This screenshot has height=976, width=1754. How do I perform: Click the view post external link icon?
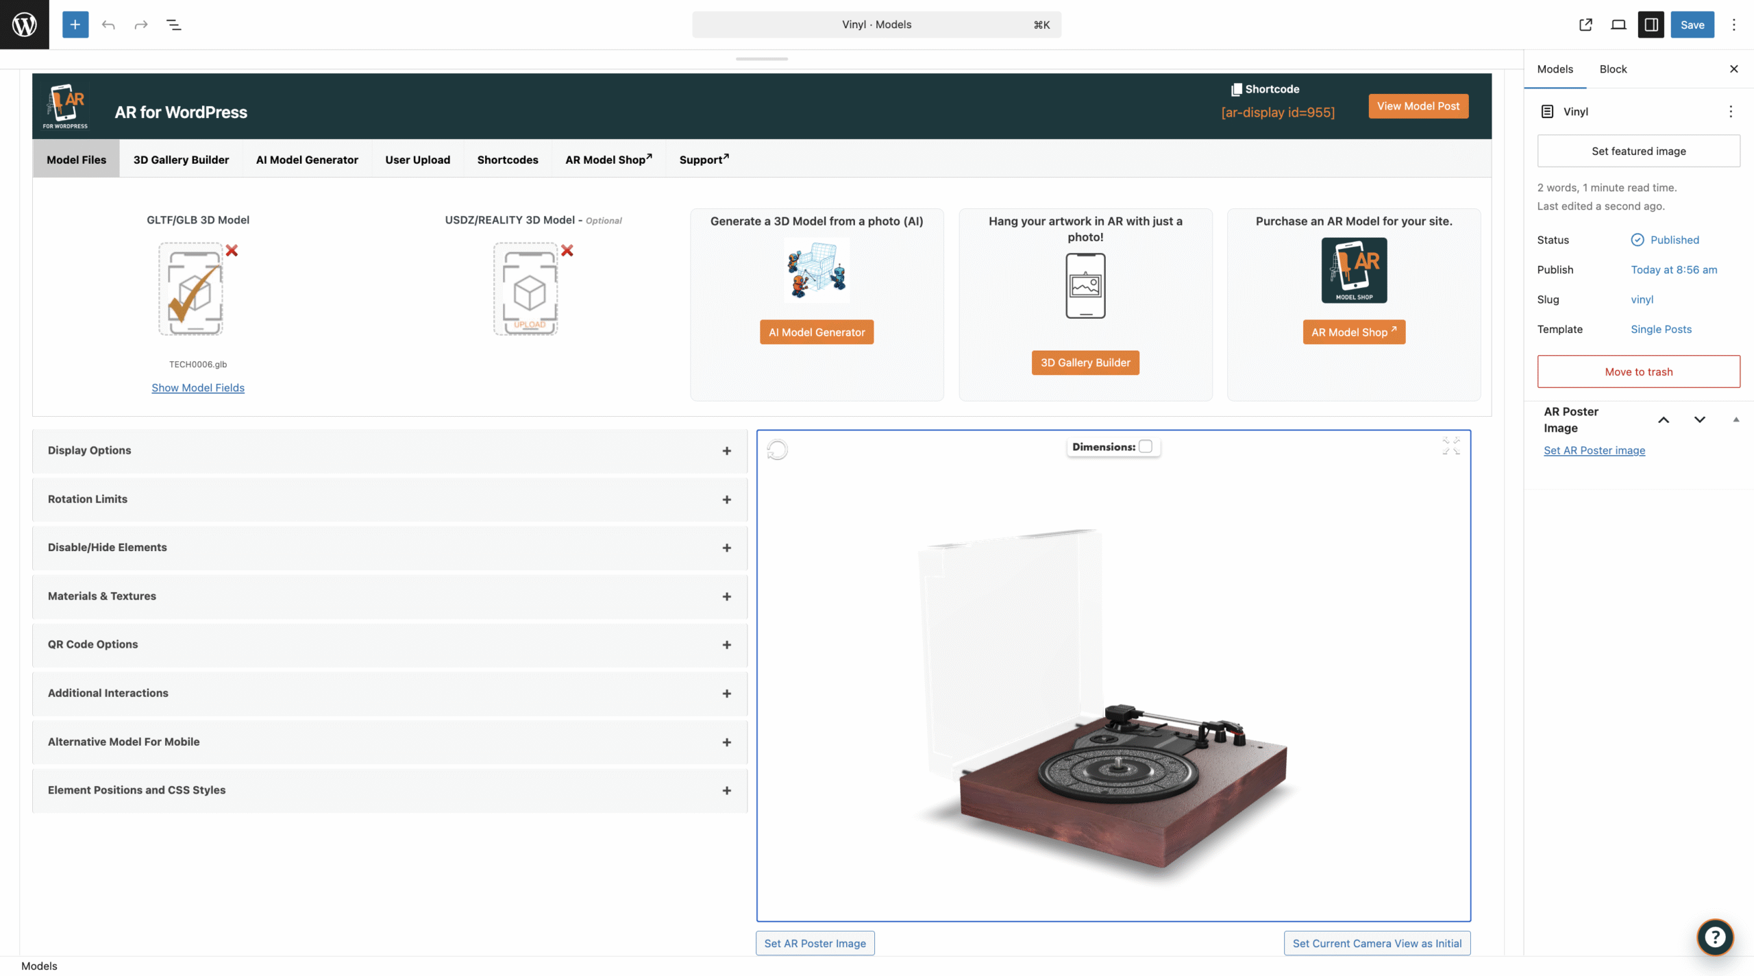[x=1585, y=25]
